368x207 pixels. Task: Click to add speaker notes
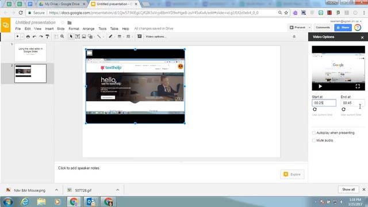pyautogui.click(x=79, y=168)
